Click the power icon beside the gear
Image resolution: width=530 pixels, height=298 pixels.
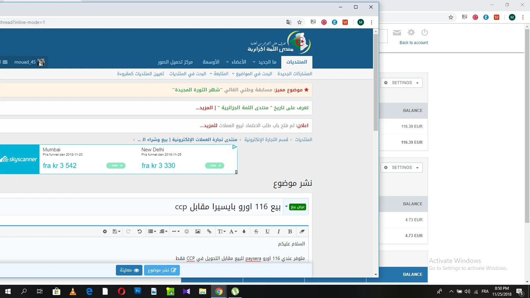424,32
